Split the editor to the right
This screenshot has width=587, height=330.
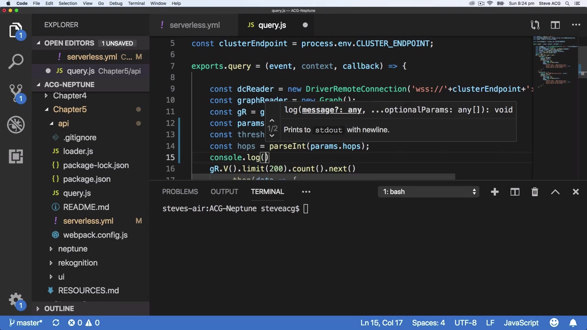555,25
